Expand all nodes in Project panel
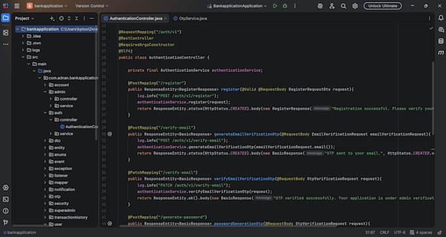The image size is (446, 237). click(x=69, y=18)
